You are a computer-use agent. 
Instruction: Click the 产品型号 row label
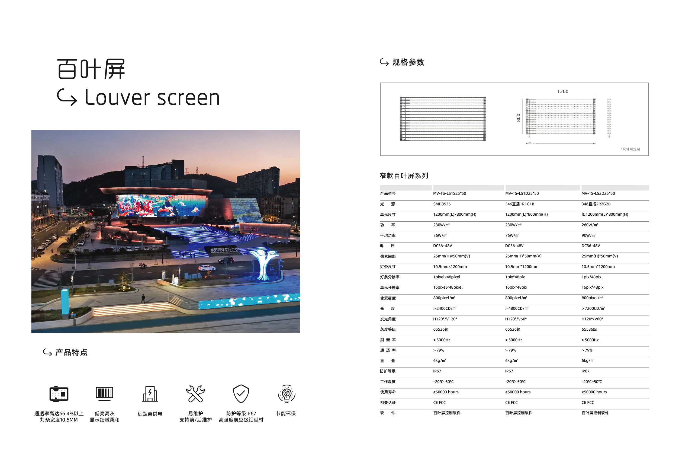[387, 193]
